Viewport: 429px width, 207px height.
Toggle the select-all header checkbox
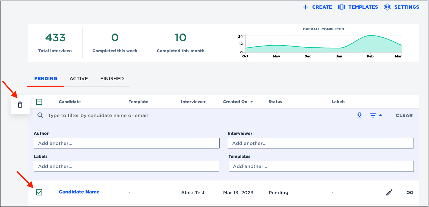point(39,102)
